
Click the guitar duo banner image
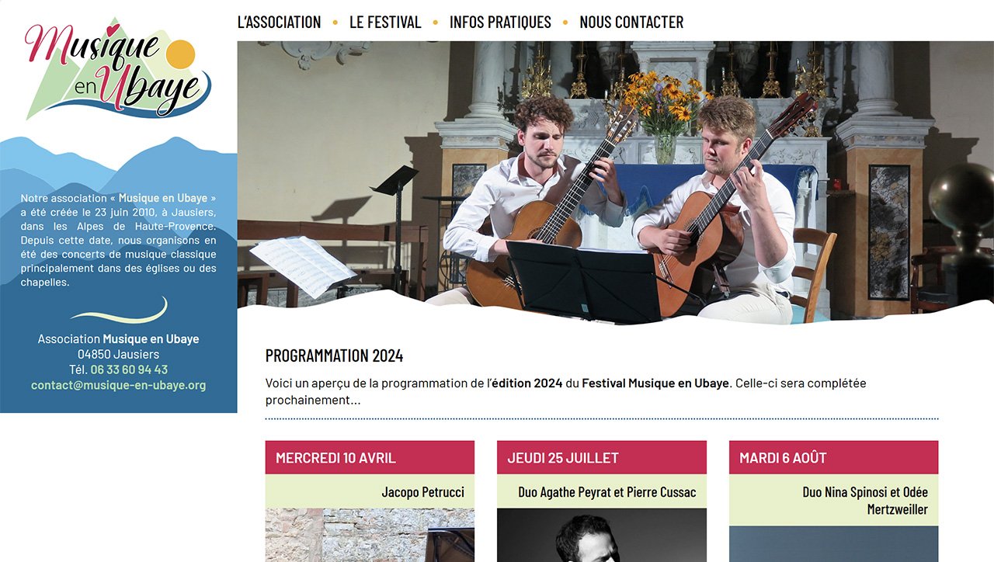click(x=615, y=181)
